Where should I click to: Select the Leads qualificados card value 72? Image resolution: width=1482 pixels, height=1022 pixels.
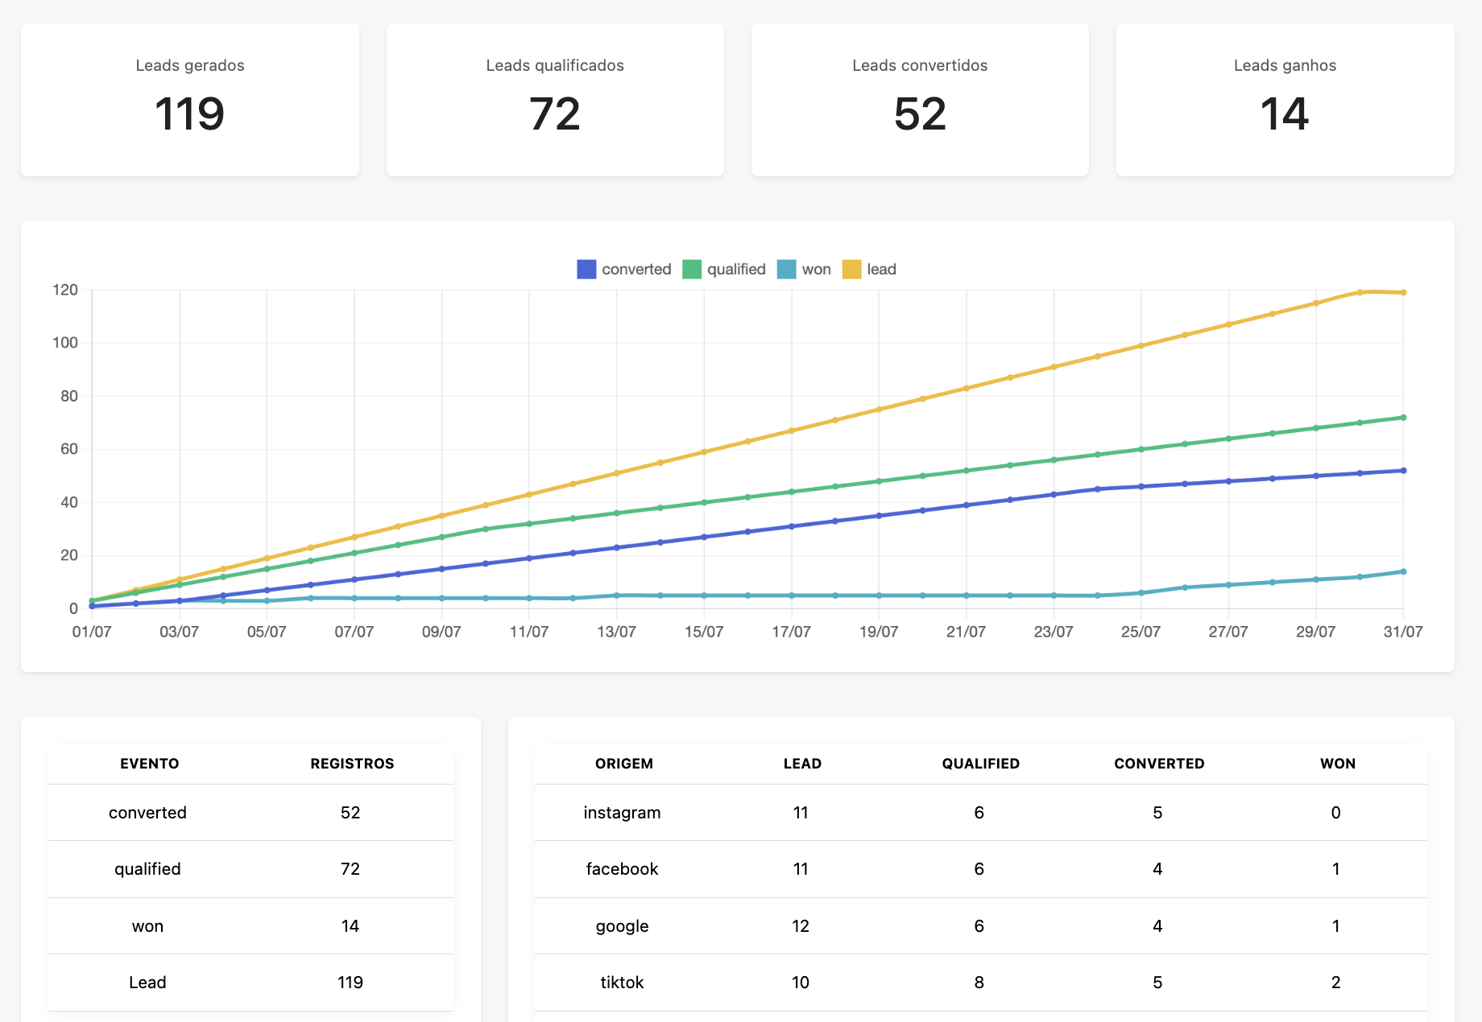click(x=555, y=114)
